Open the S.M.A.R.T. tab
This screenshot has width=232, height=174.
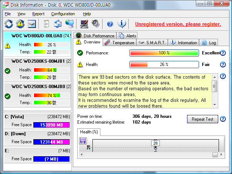tap(152, 43)
